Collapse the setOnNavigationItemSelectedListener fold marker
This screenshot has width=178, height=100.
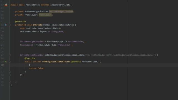tap(10, 55)
